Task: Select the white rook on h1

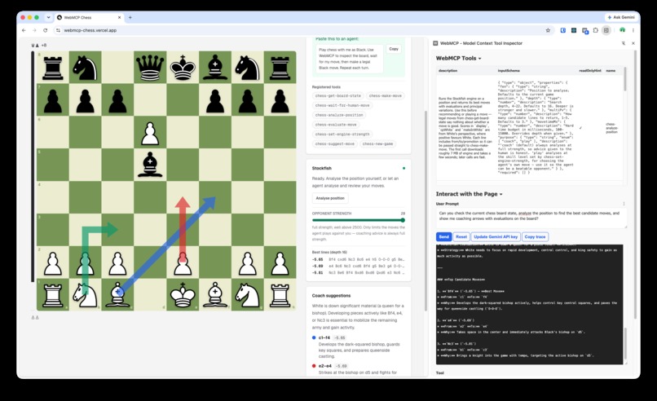Action: pyautogui.click(x=280, y=294)
